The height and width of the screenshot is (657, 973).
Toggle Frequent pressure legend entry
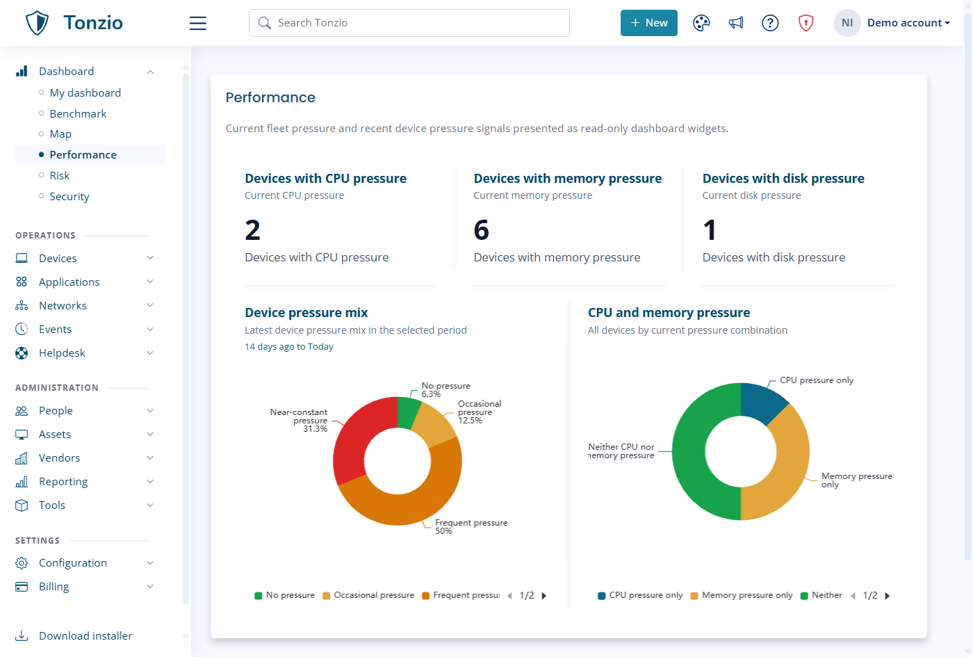[461, 595]
